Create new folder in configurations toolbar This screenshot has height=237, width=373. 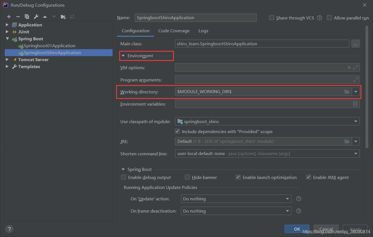(63, 17)
